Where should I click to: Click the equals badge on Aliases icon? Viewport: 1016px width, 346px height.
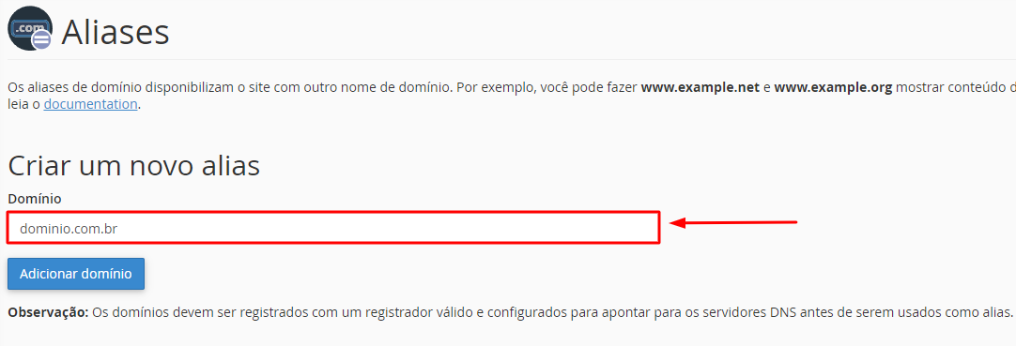42,40
